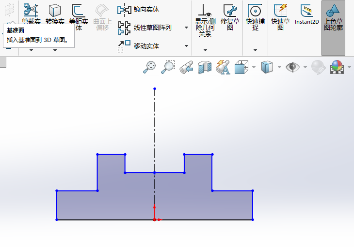Open Quick Snaps (快速捕捉) tool

click(x=255, y=17)
